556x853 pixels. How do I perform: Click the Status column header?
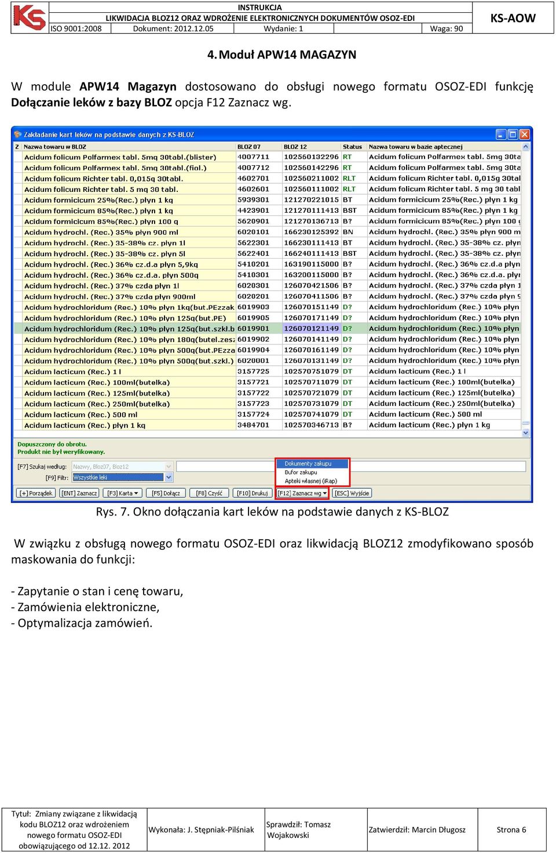354,147
